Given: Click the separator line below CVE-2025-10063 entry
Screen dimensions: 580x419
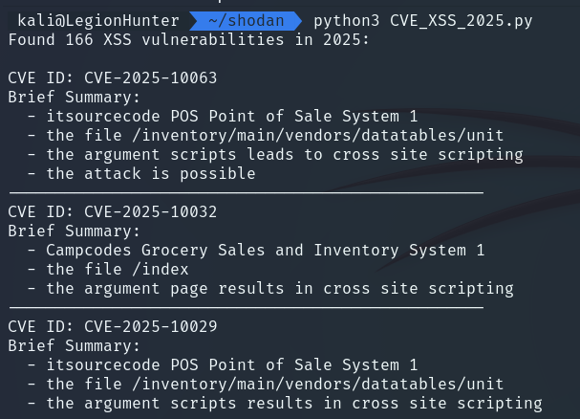Looking at the screenshot, I should point(247,192).
